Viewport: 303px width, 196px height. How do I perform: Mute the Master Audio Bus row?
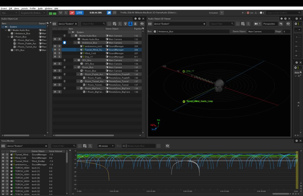[55, 39]
